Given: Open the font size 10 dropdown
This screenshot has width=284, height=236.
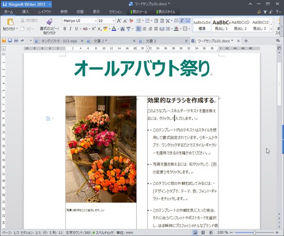Looking at the screenshot, I should pos(114,21).
